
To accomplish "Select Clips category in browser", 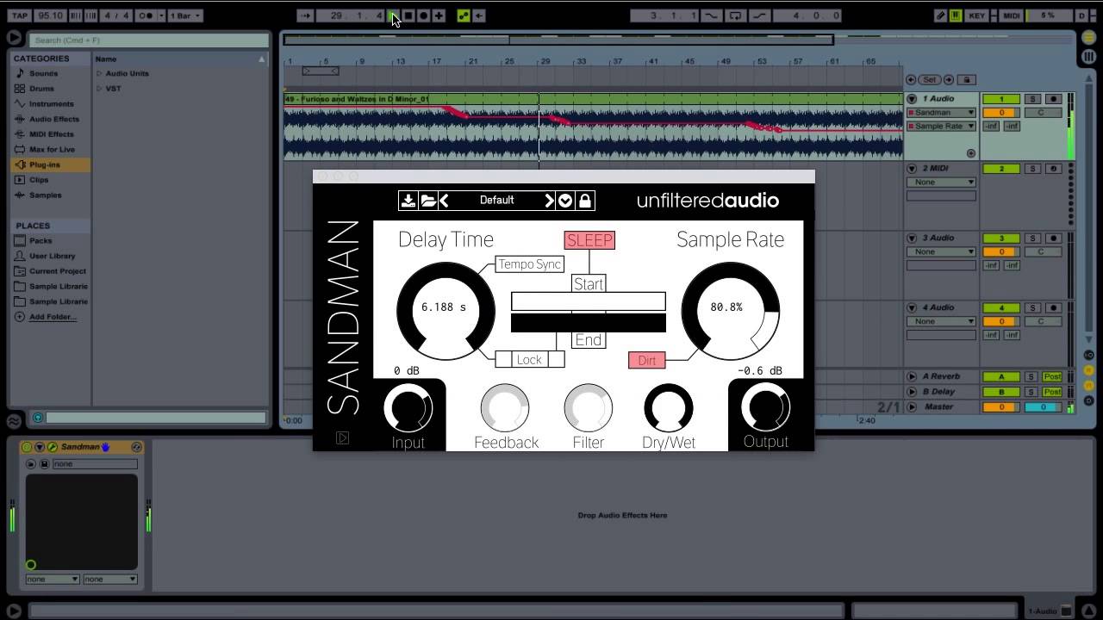I will 39,180.
